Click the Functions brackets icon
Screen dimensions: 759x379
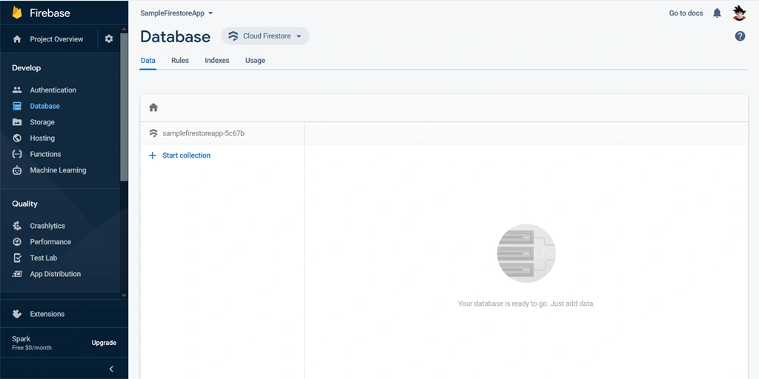coord(17,154)
